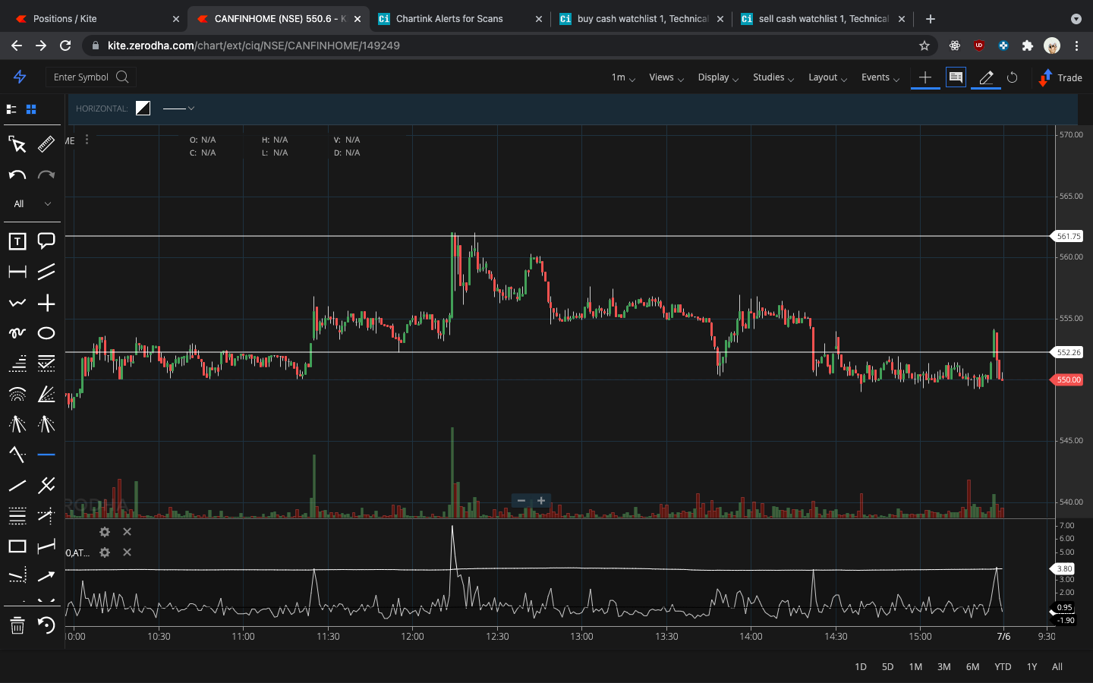Select the Rectangle drawing tool
The height and width of the screenshot is (683, 1093).
coord(17,546)
